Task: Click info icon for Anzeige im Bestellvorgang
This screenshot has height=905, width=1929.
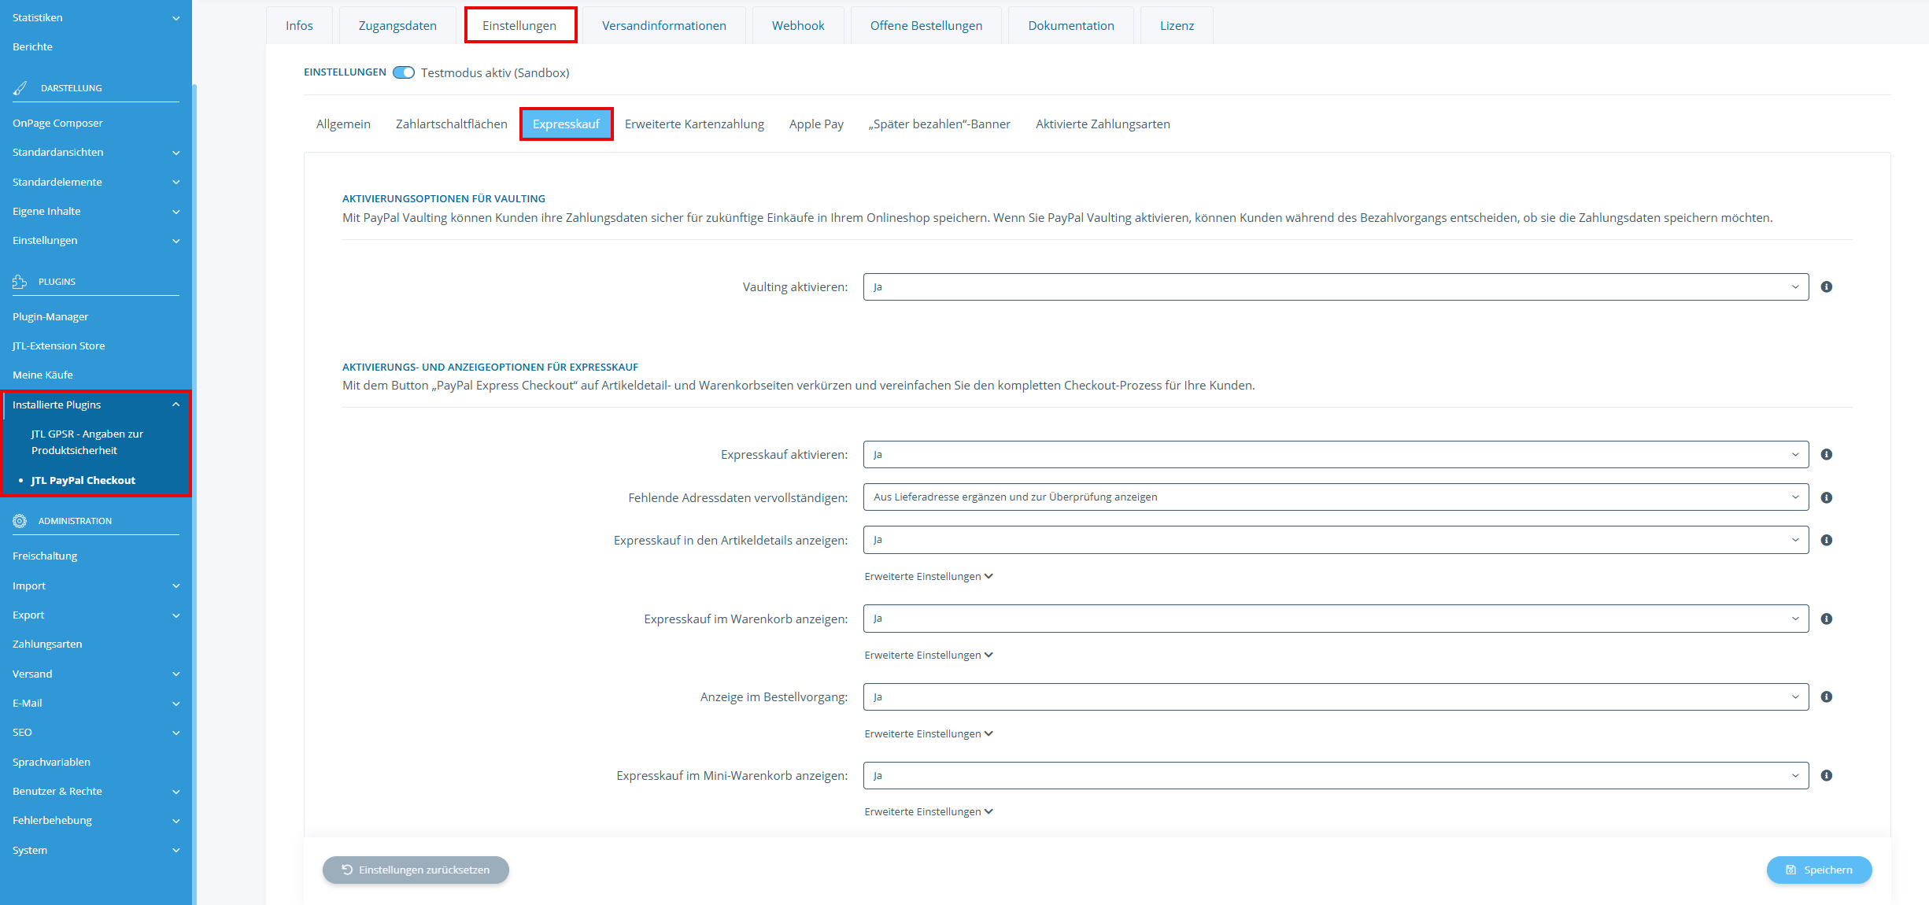Action: click(1826, 697)
